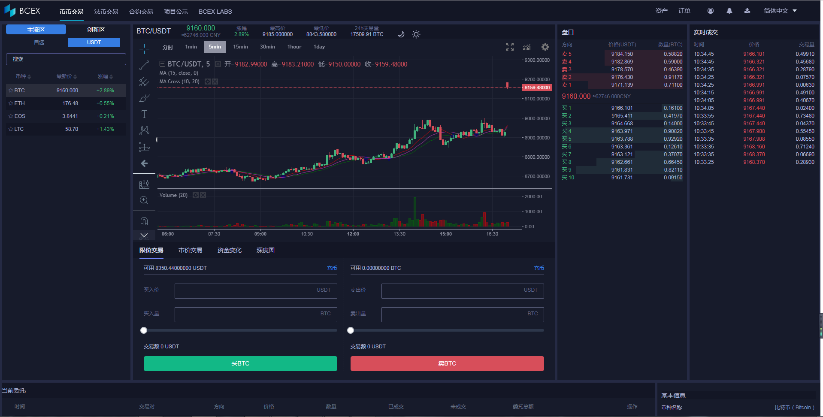The width and height of the screenshot is (823, 417).
Task: Pick the brush drawing tool
Action: (144, 98)
